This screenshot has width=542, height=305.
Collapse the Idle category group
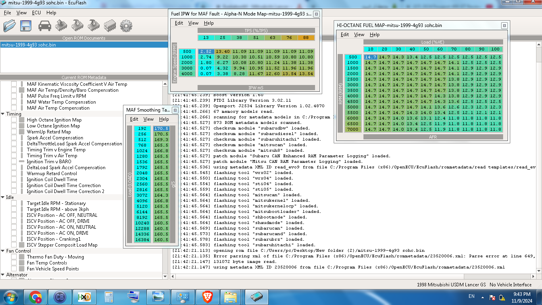tap(3, 197)
